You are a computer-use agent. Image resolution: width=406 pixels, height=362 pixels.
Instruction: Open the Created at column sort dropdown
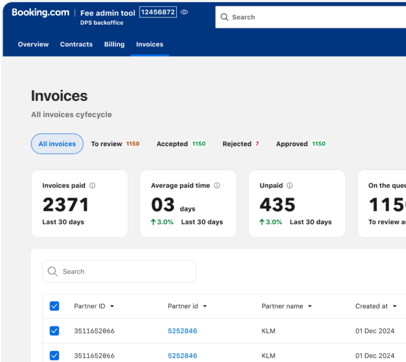395,306
